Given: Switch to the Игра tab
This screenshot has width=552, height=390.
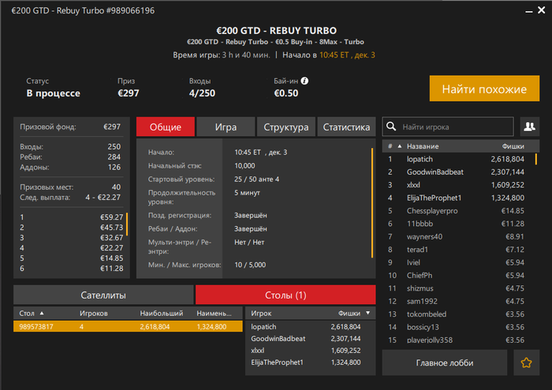Looking at the screenshot, I should click(226, 127).
